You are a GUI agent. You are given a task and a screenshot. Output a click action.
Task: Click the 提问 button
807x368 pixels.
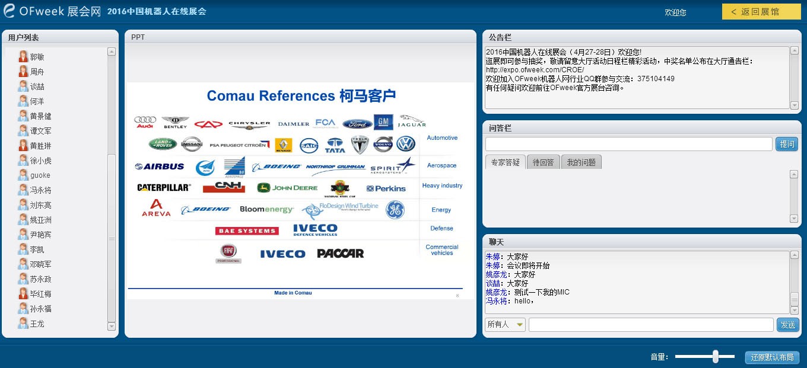pos(787,144)
